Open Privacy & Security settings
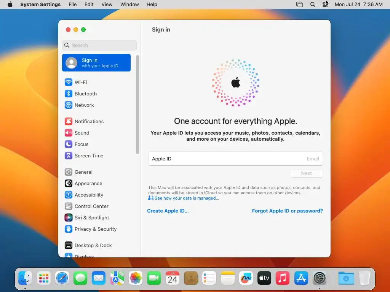Image resolution: width=390 pixels, height=292 pixels. coord(96,229)
